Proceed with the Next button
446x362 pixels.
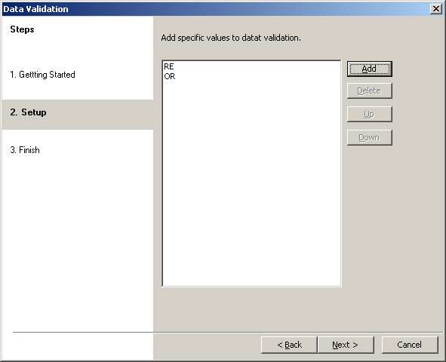346,345
